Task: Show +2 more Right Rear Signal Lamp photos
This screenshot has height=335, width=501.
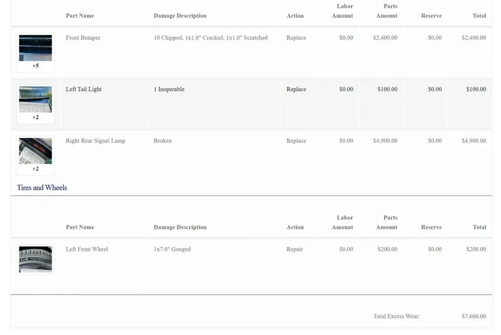Action: tap(35, 169)
